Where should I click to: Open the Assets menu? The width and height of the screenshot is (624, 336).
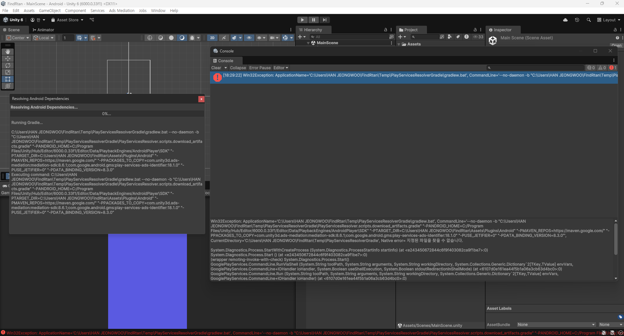[29, 10]
